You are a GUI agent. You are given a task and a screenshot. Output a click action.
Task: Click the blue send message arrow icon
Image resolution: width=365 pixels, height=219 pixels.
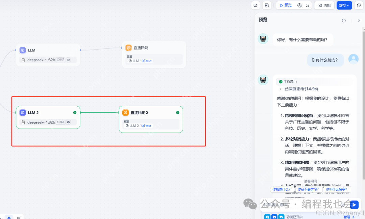[x=354, y=204]
